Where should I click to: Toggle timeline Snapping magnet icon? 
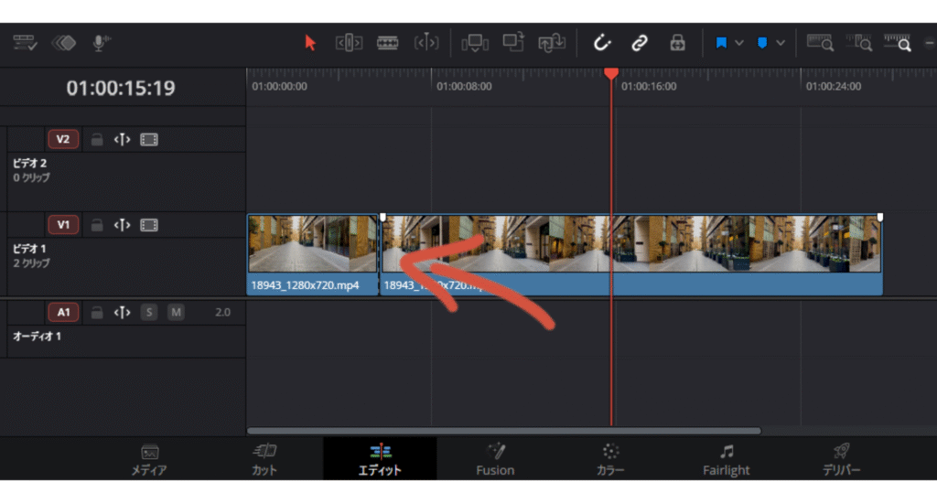(x=601, y=43)
